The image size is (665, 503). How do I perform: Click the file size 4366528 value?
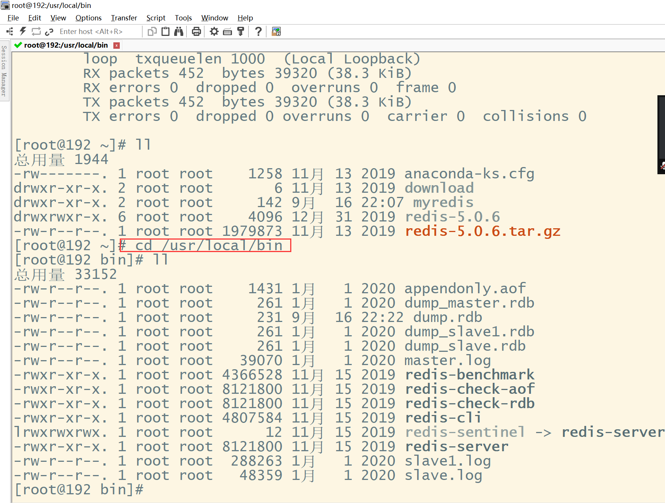point(252,375)
